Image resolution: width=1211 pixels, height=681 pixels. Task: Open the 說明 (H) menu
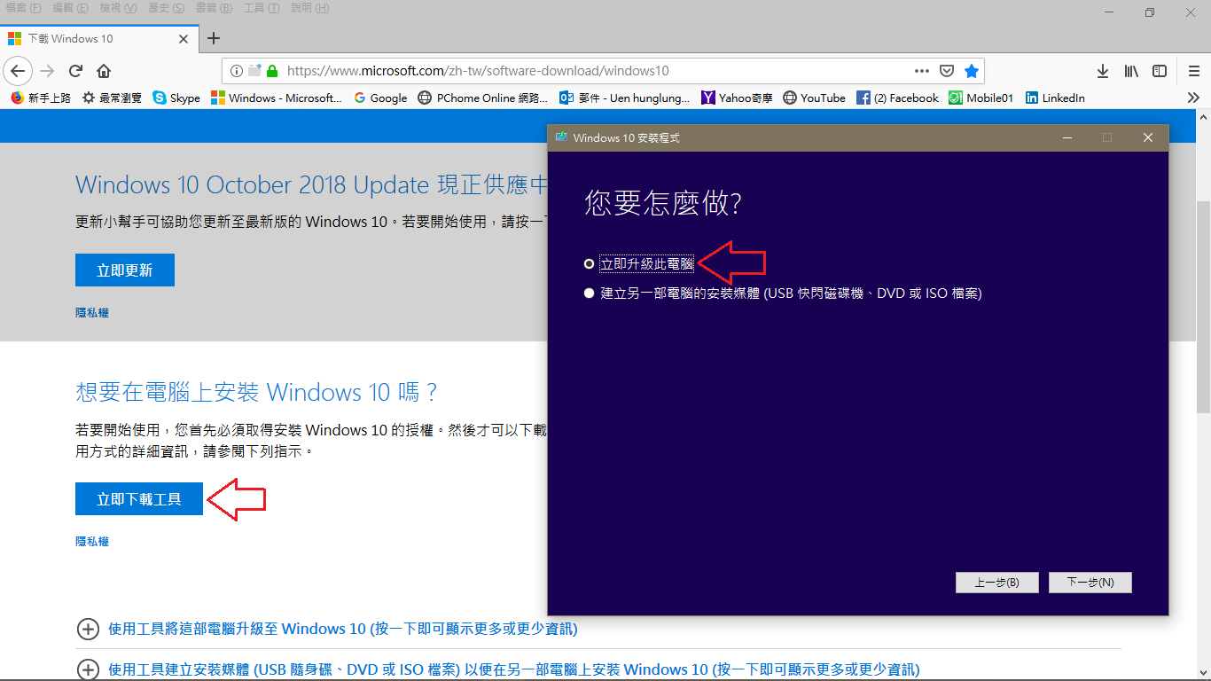click(x=309, y=8)
